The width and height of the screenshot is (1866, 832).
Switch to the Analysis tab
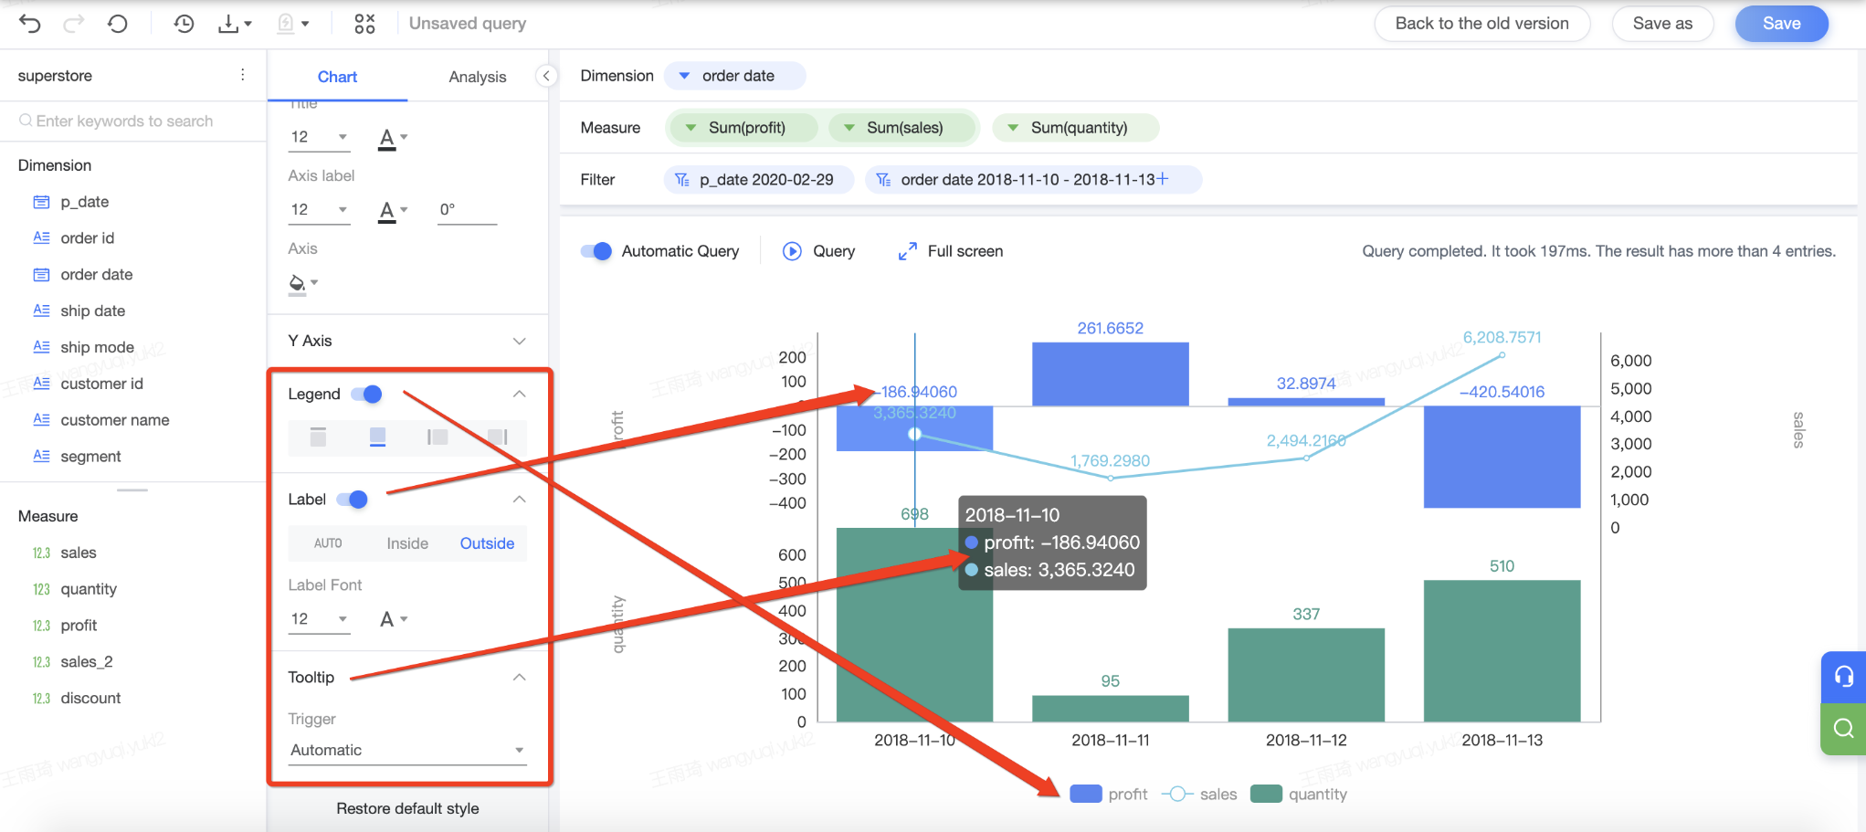coord(478,78)
